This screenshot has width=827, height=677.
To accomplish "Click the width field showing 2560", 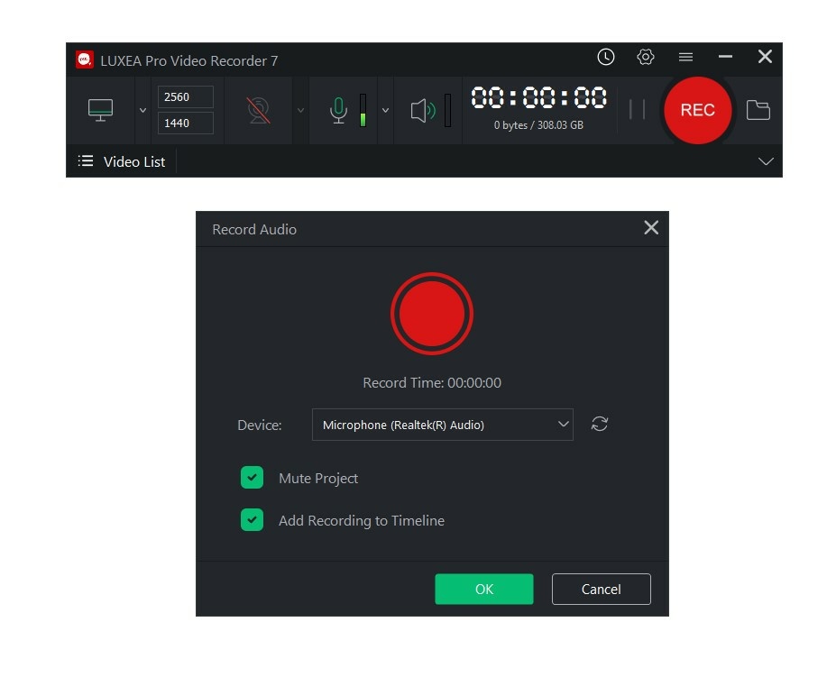I will (185, 97).
